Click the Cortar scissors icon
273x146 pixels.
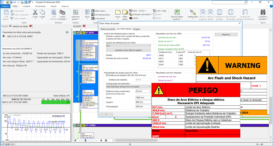point(35,12)
